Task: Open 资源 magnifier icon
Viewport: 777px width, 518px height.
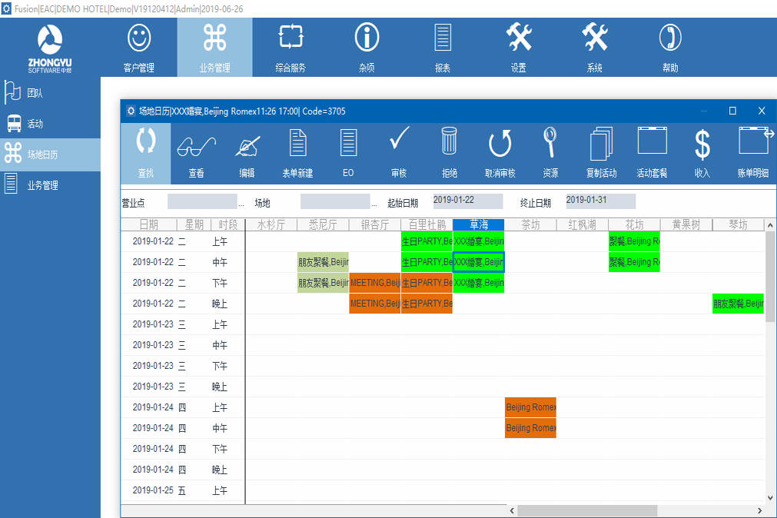Action: point(550,143)
